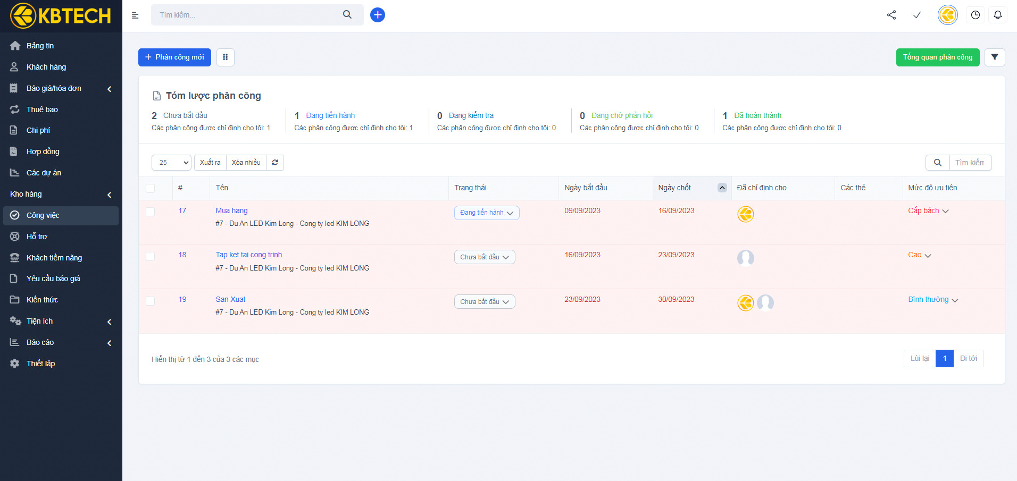Tick the checkbox for task 17
Screen dimensions: 1017x481
(x=151, y=212)
